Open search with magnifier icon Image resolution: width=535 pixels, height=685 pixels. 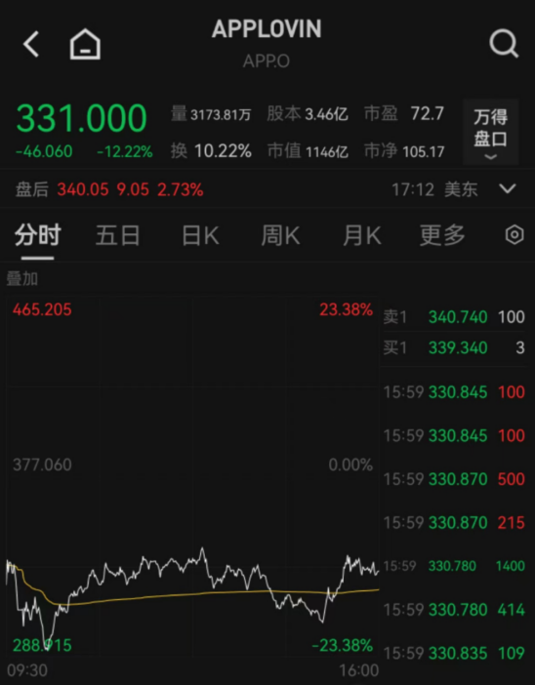click(x=504, y=44)
